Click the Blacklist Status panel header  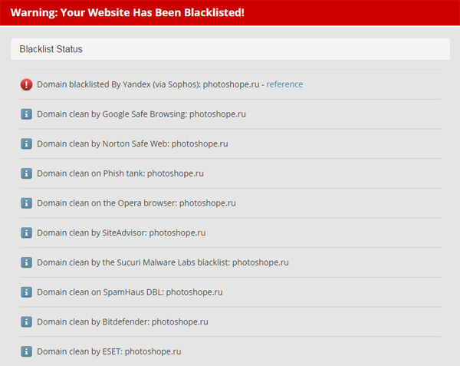tap(230, 49)
